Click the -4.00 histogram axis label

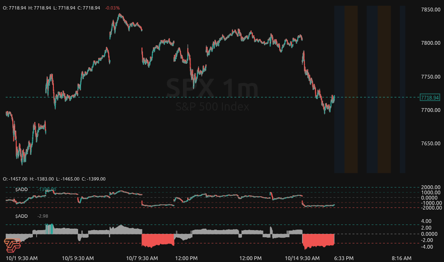tap(426, 247)
